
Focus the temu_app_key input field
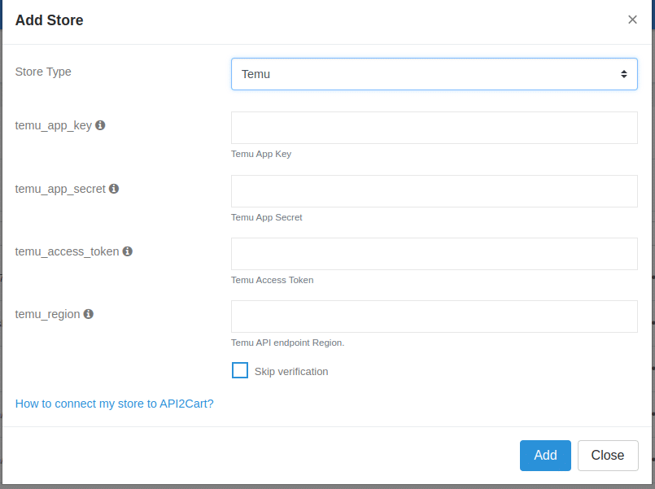(x=434, y=127)
